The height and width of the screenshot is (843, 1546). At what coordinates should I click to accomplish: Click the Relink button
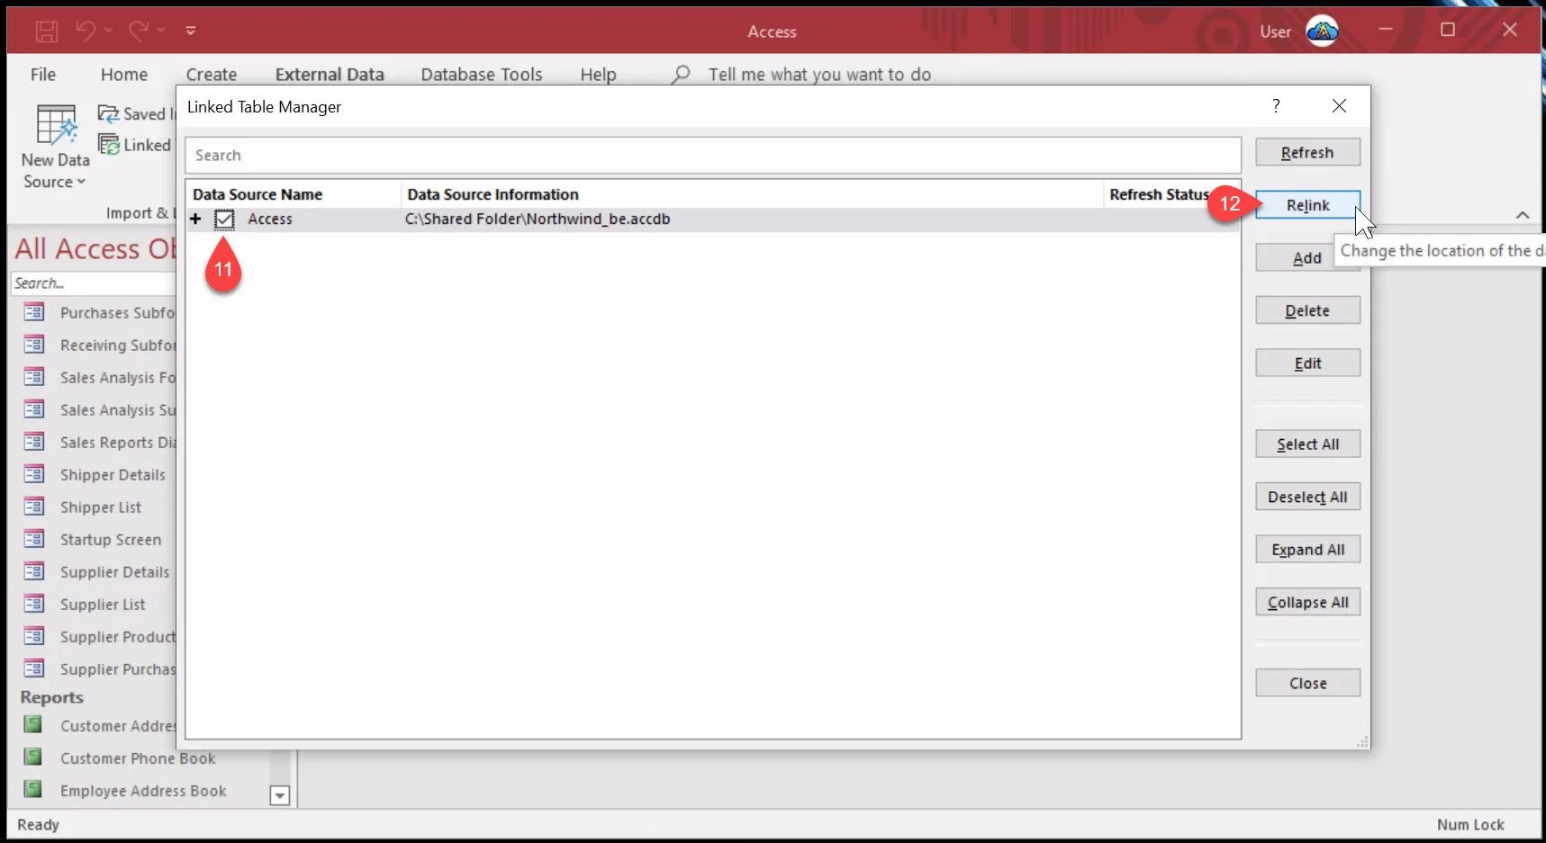[1307, 205]
